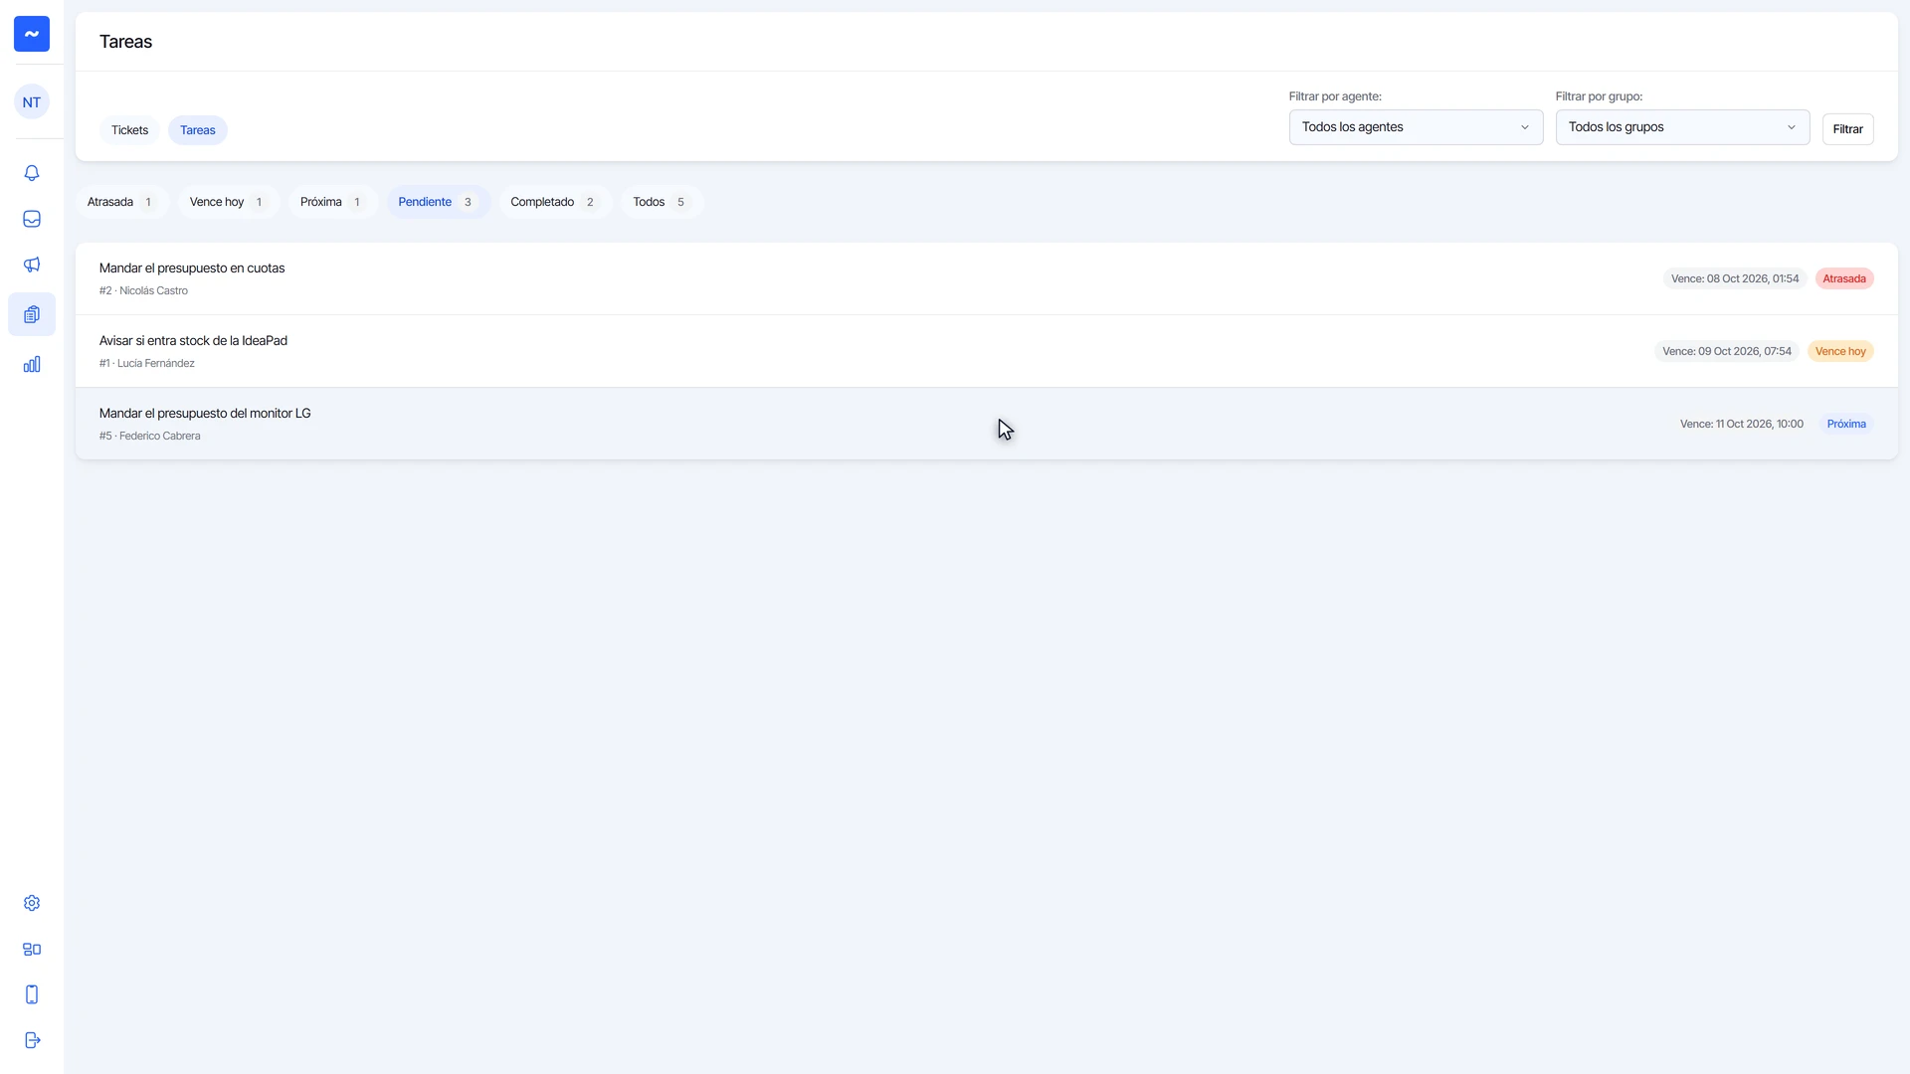
Task: Select the tasks clipboard icon in sidebar
Action: 32,314
